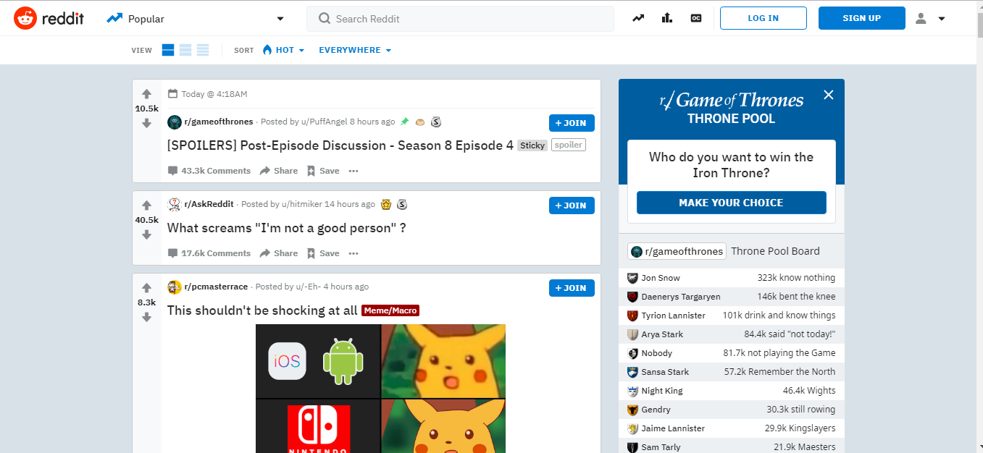Open user u/hitmiker profile link

point(302,204)
